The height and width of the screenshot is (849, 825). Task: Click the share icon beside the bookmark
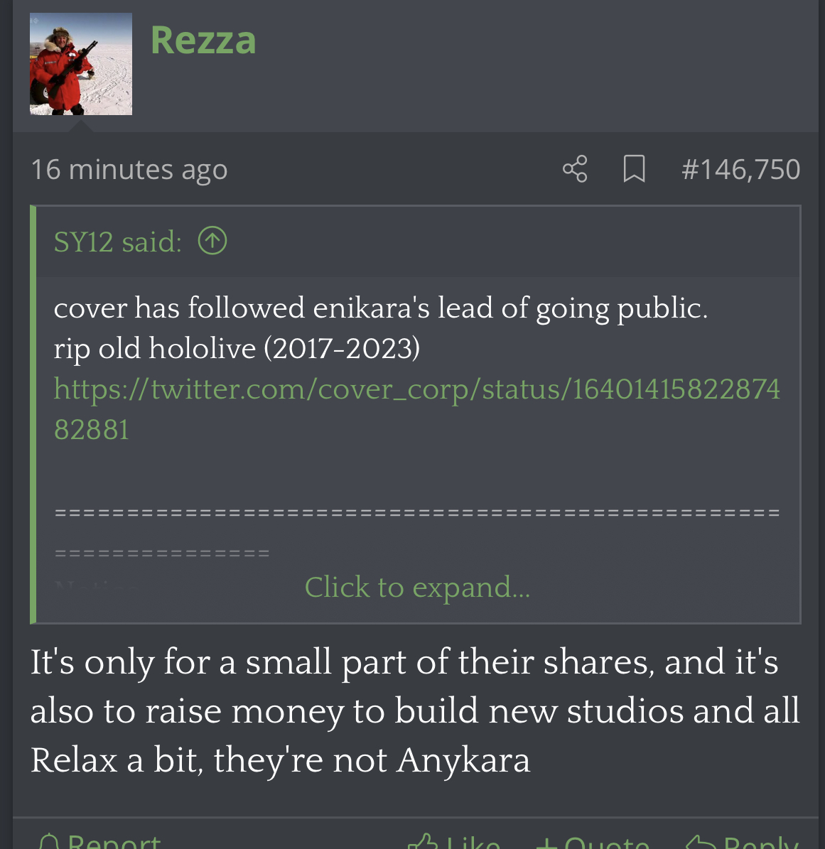575,169
